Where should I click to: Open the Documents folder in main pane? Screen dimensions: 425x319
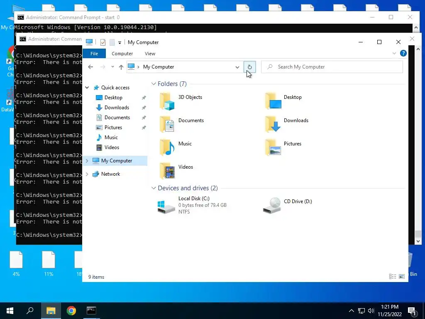tap(167, 125)
